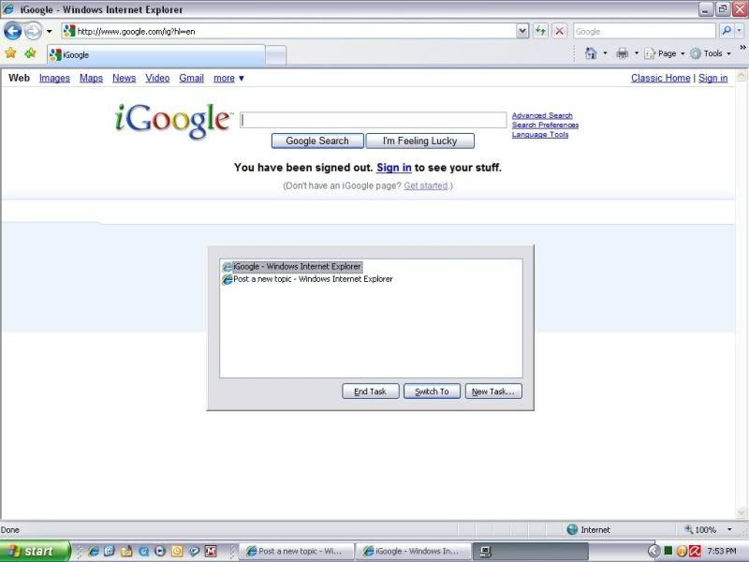Click I'm Feeling Lucky button

tap(419, 141)
